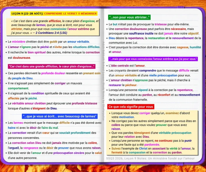Click the red title "COMPRENDRE LE VERSET À MÉMORISER"
Image resolution: width=206 pixels, height=172 pixels.
coord(70,14)
